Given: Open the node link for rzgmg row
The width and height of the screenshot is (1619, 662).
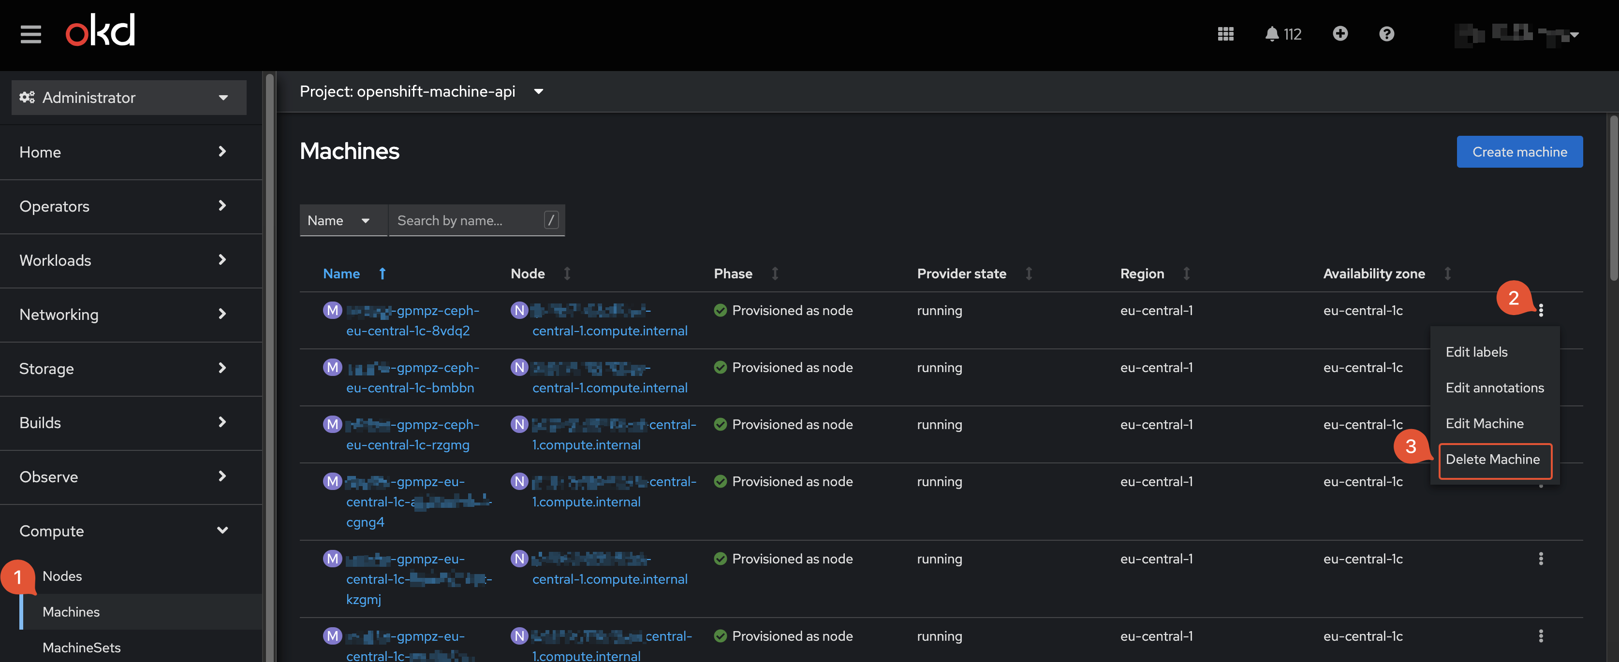Looking at the screenshot, I should pos(614,434).
